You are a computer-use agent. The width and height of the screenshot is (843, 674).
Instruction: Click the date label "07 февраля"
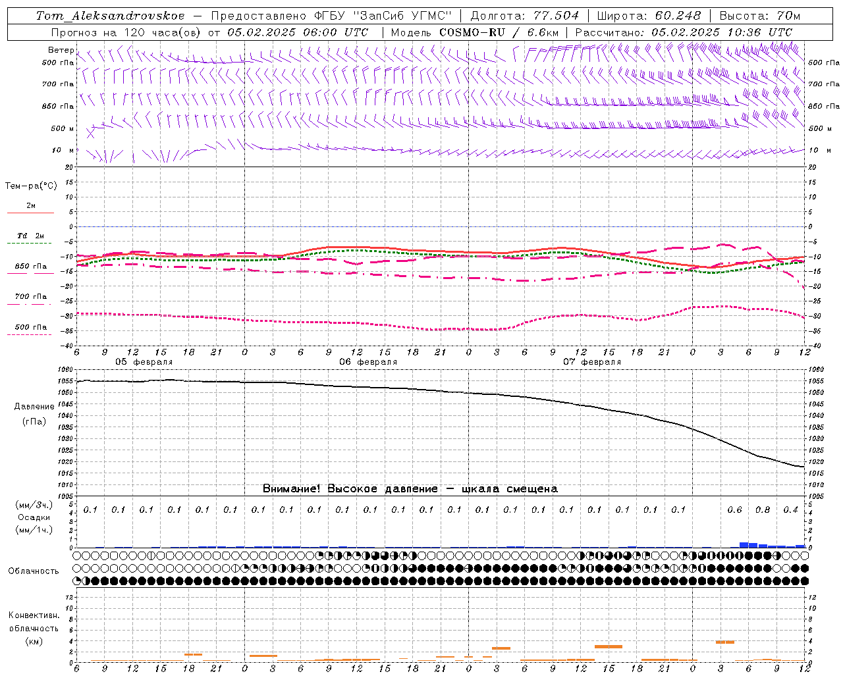click(592, 362)
